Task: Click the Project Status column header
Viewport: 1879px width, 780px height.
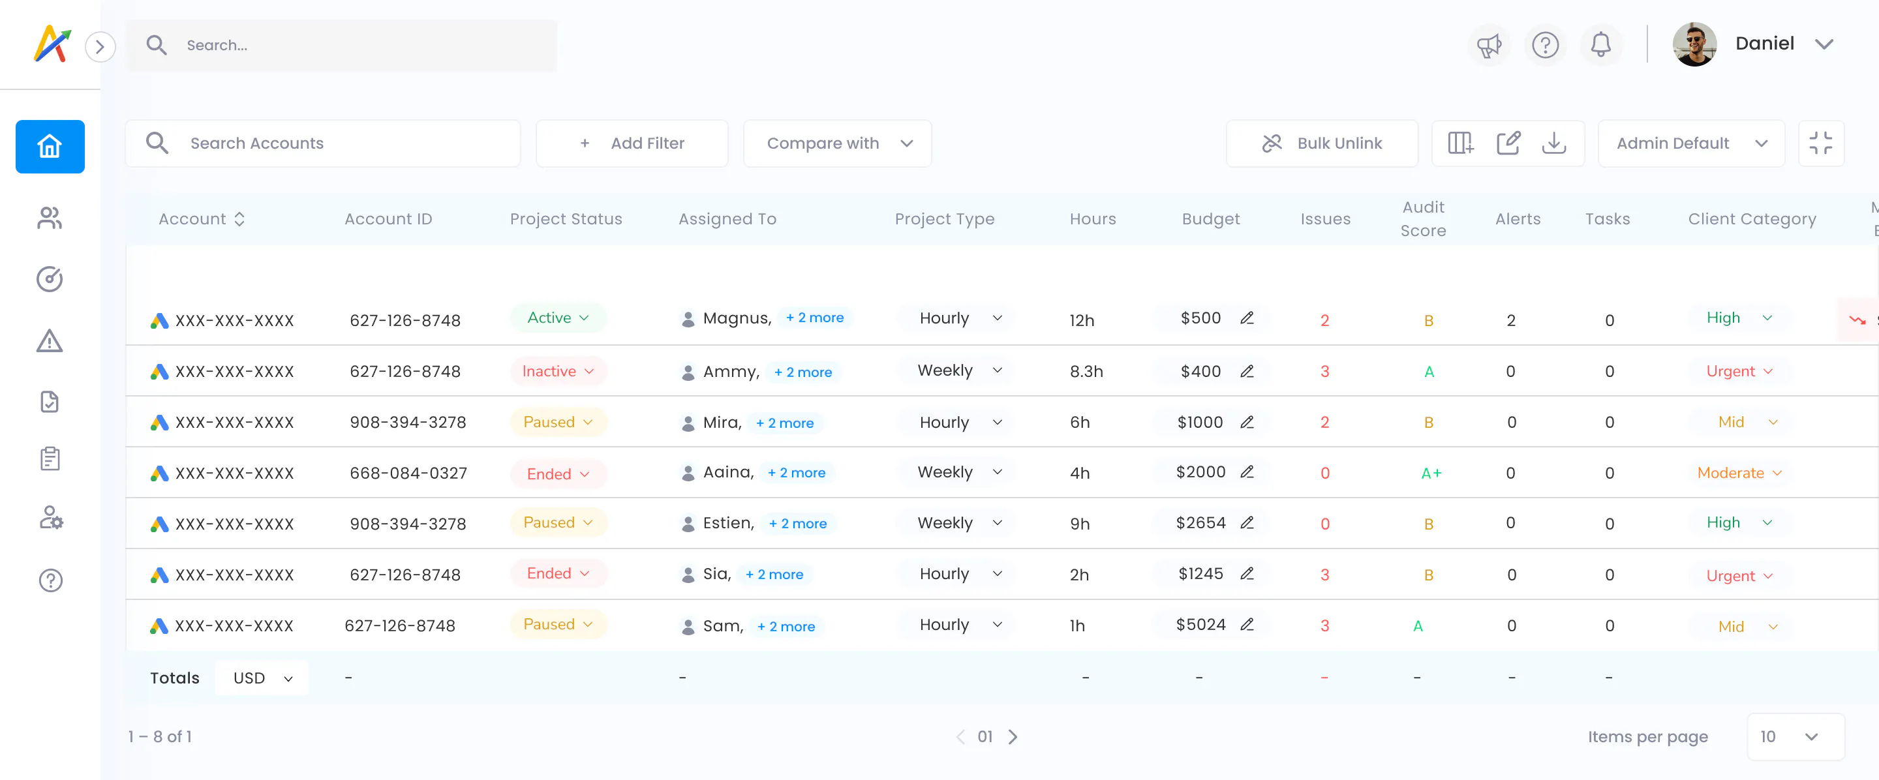Action: tap(566, 218)
